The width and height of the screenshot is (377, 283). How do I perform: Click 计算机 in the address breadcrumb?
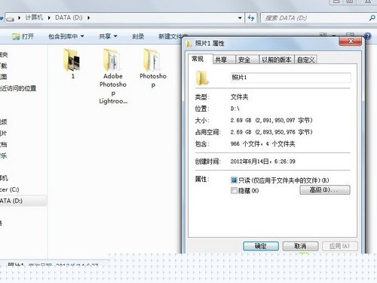(34, 18)
